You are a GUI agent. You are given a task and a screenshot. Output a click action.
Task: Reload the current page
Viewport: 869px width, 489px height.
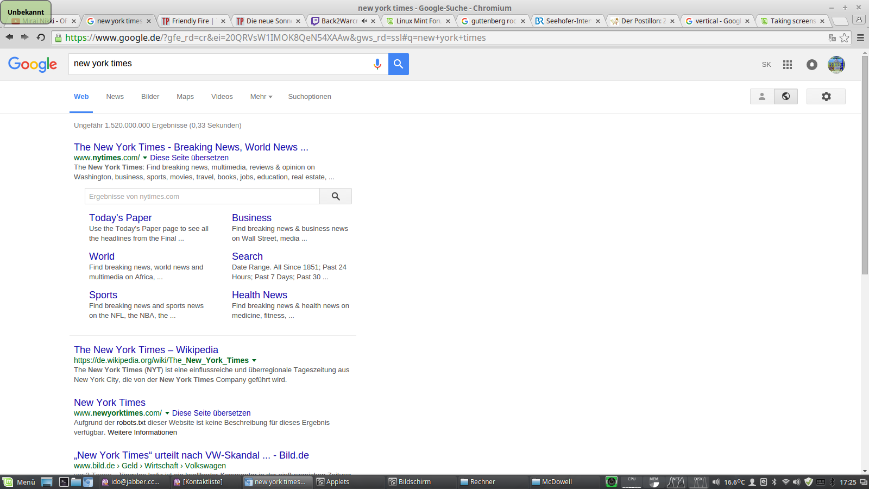pos(41,37)
